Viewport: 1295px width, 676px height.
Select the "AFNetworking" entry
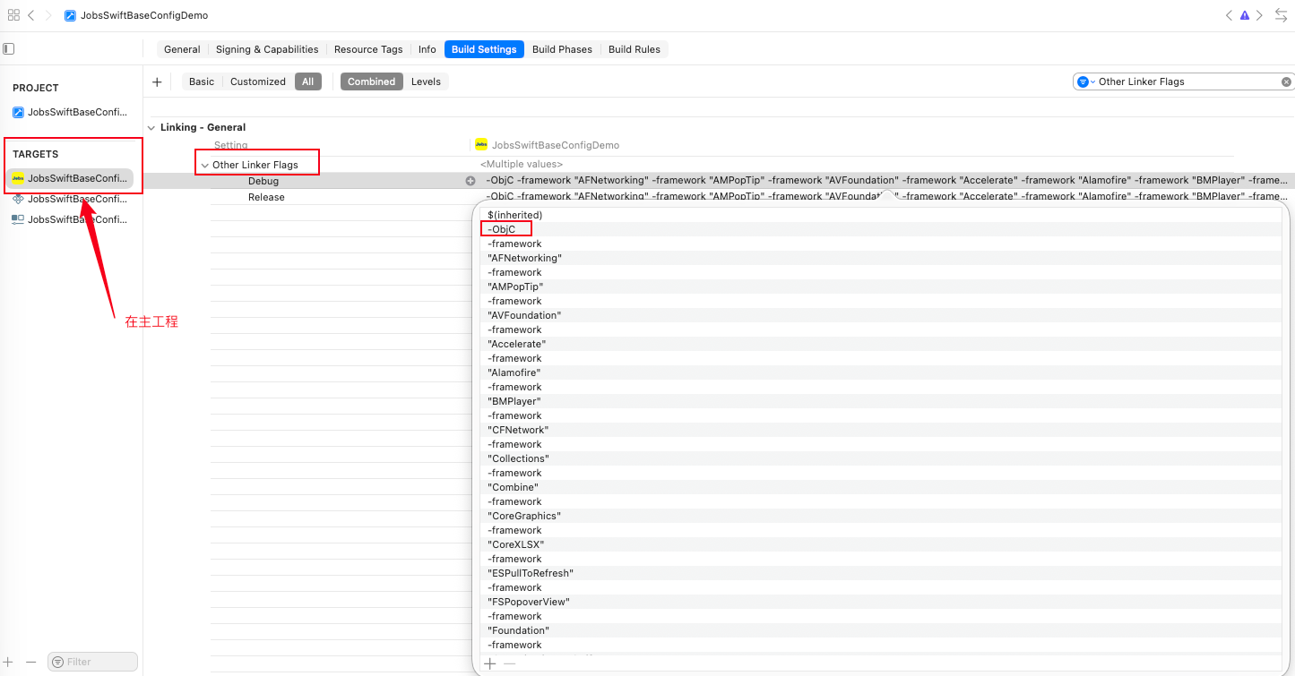525,258
